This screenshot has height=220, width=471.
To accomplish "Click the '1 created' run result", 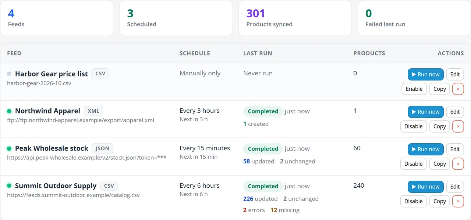I will click(x=256, y=124).
